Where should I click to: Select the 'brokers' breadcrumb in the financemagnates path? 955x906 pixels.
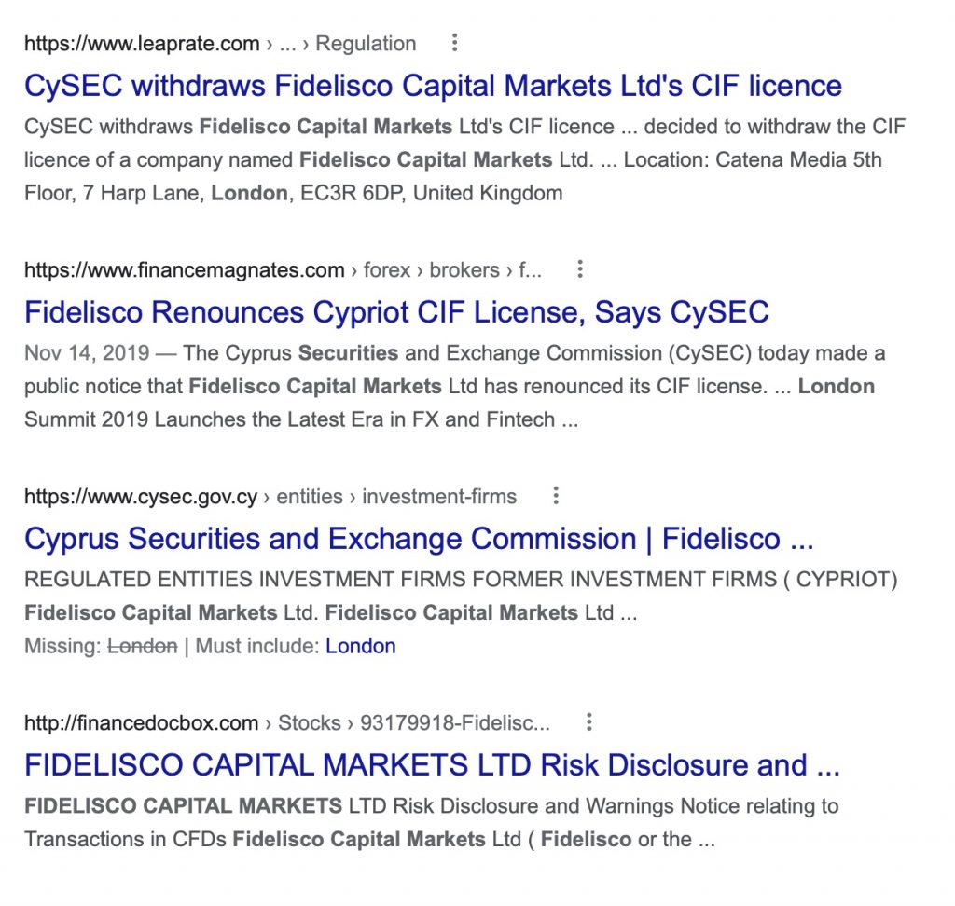464,270
